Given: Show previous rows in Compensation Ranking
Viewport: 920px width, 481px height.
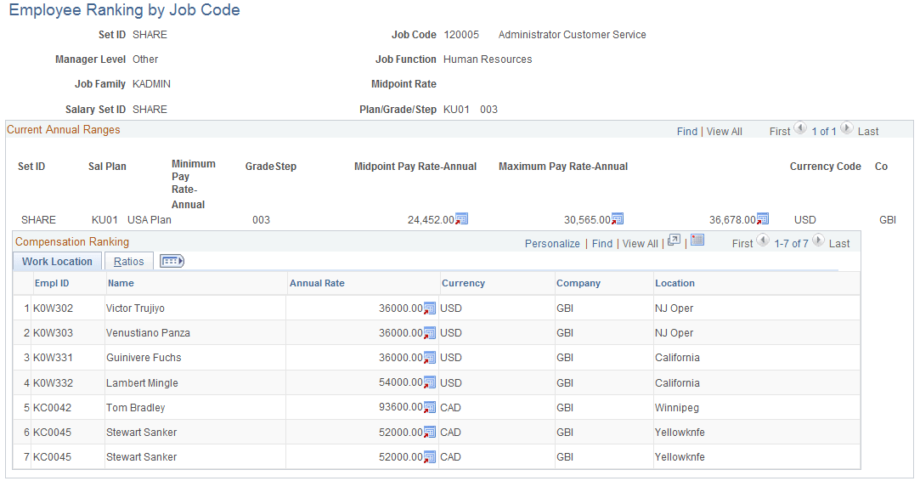Looking at the screenshot, I should pos(763,240).
